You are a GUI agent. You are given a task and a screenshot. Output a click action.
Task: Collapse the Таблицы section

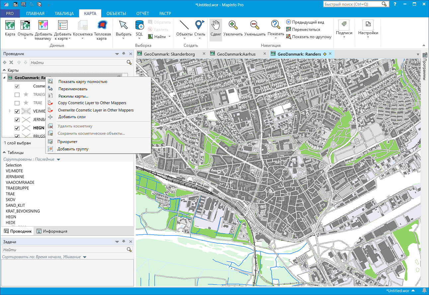[x=4, y=153]
